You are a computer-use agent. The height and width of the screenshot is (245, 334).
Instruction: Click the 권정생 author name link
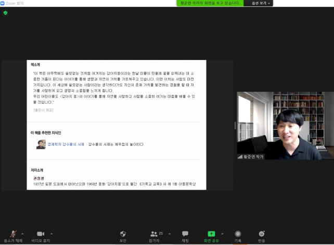click(39, 178)
